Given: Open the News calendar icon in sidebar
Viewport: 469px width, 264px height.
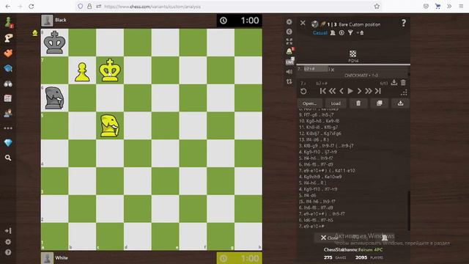Looking at the screenshot, I should coord(8,98).
